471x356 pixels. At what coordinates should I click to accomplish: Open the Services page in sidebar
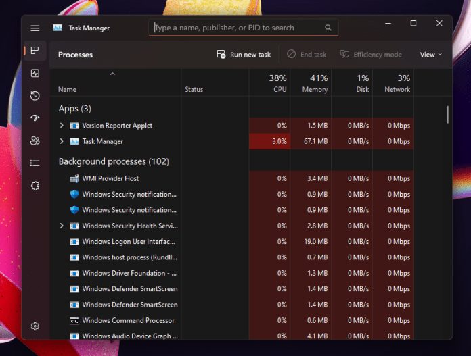click(x=35, y=186)
